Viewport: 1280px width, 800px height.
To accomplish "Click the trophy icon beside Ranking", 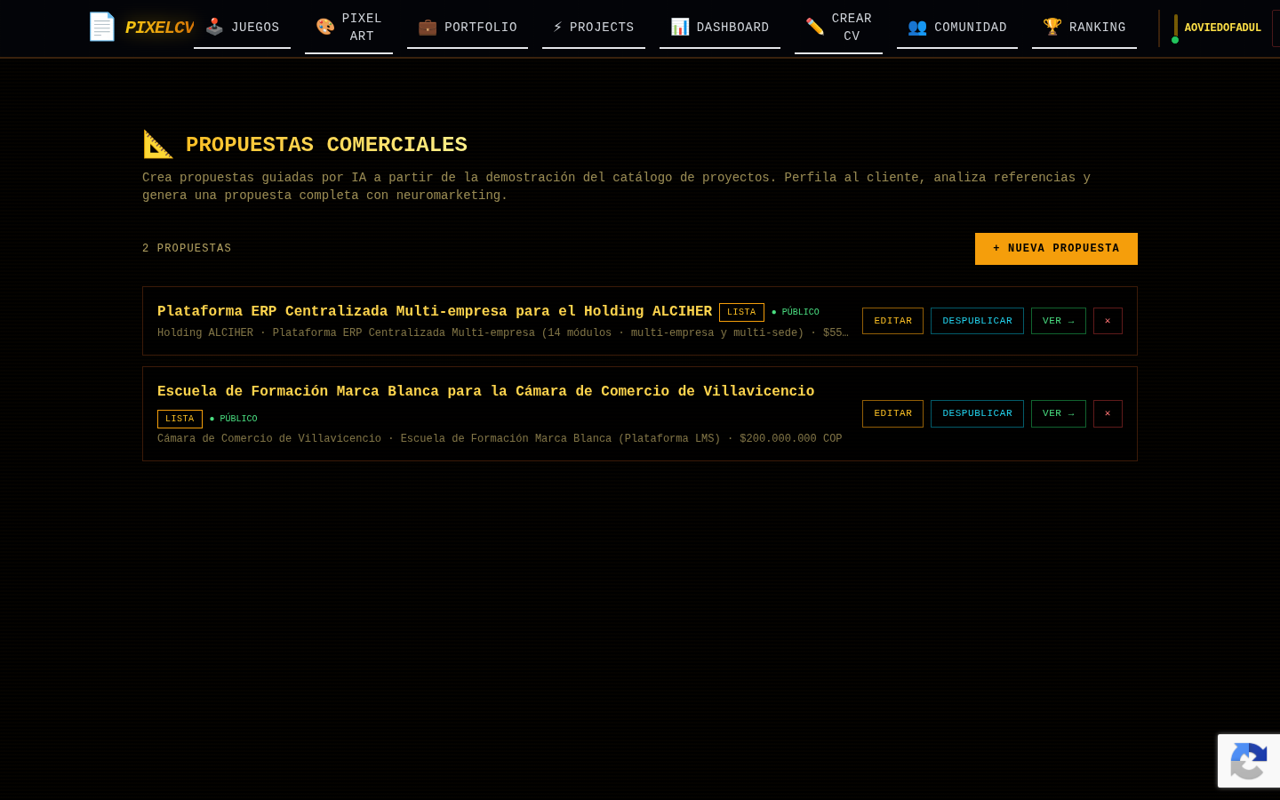I will click(x=1052, y=27).
